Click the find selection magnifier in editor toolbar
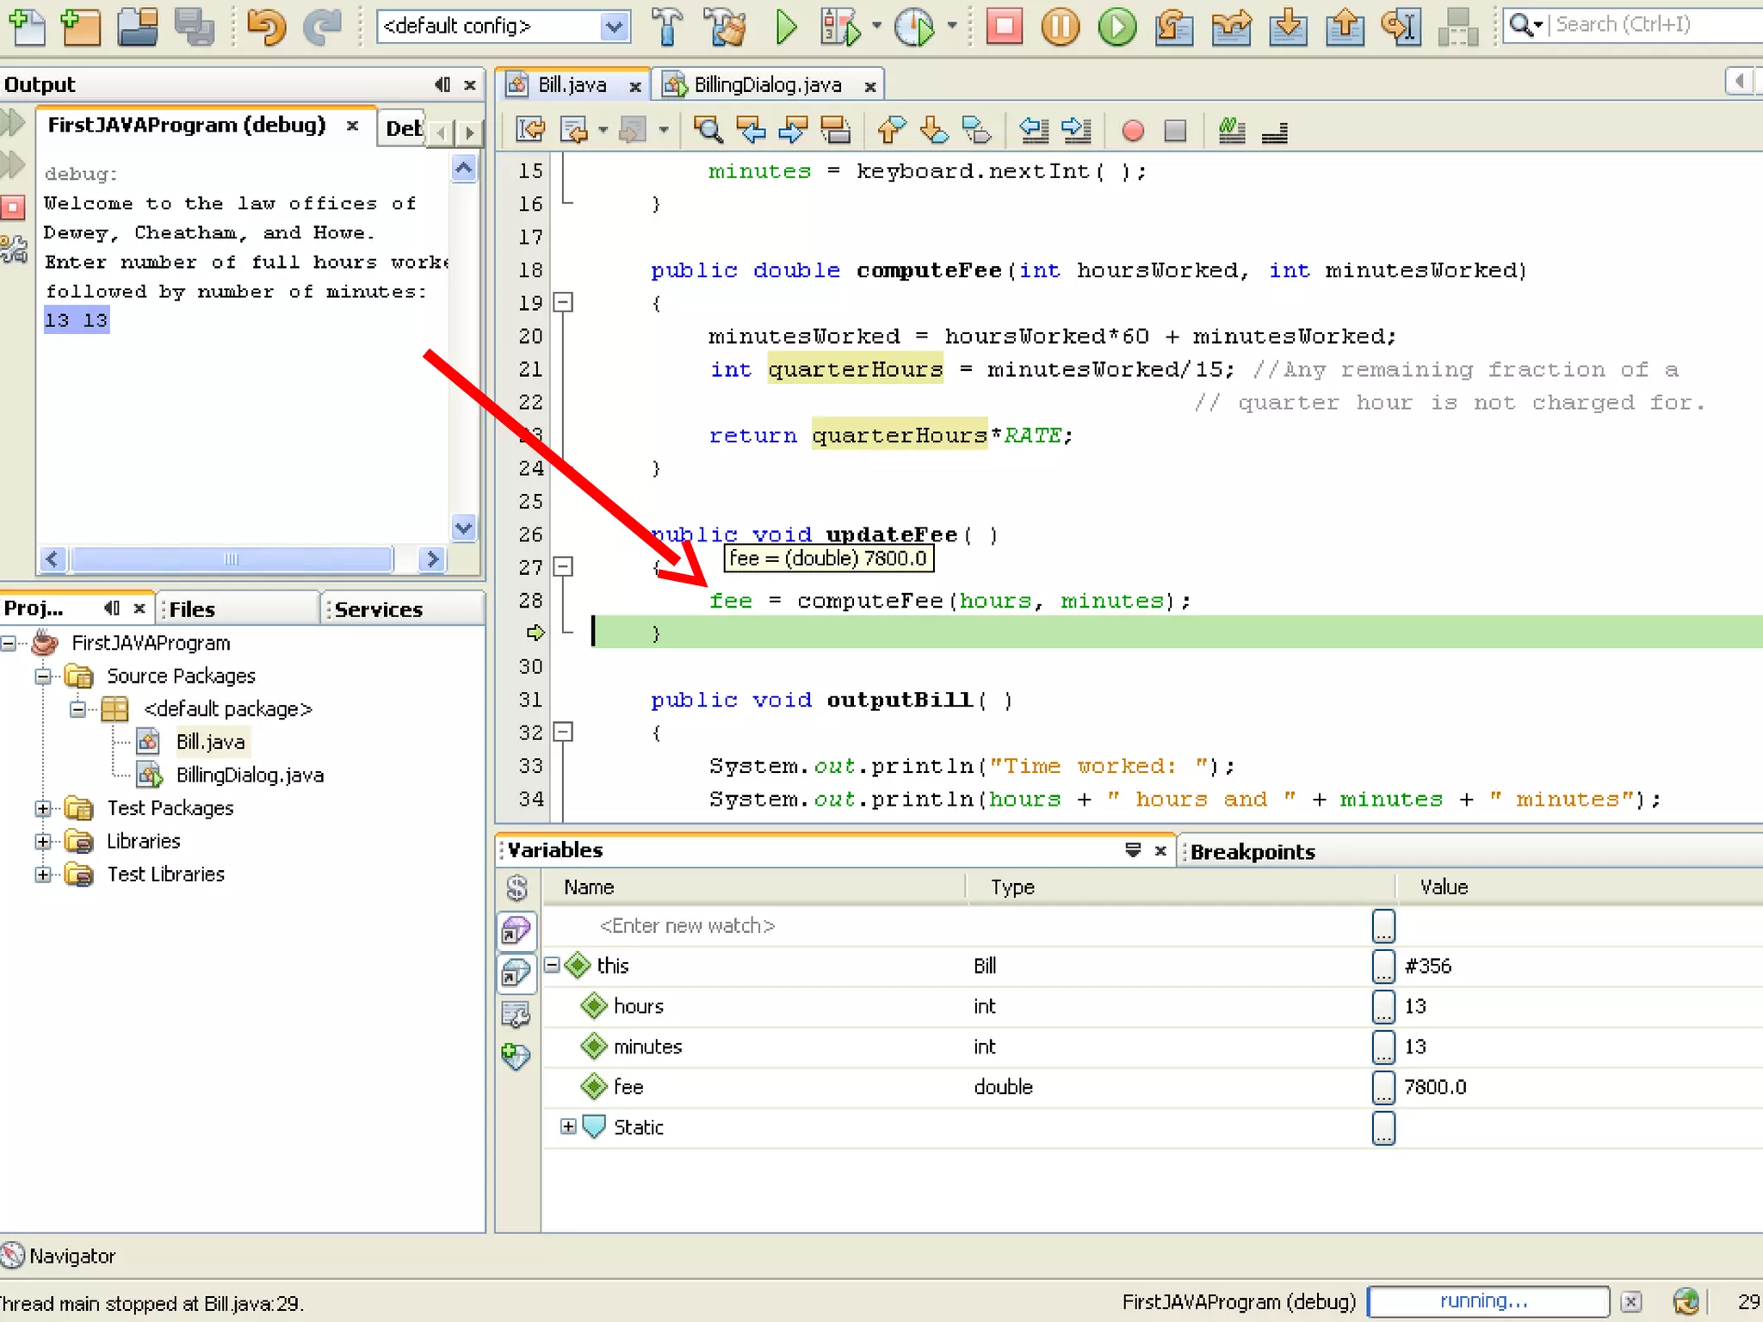Screen dimensions: 1763x1322 pyautogui.click(x=708, y=130)
